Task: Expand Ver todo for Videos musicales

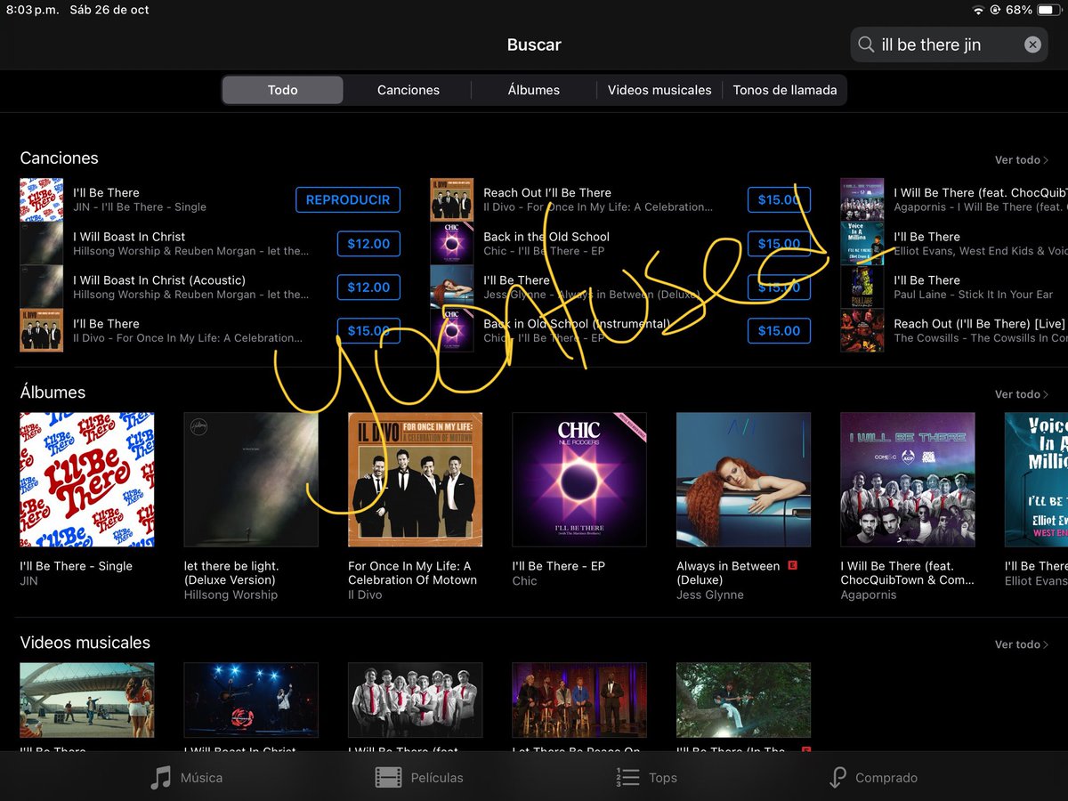Action: (x=1022, y=644)
